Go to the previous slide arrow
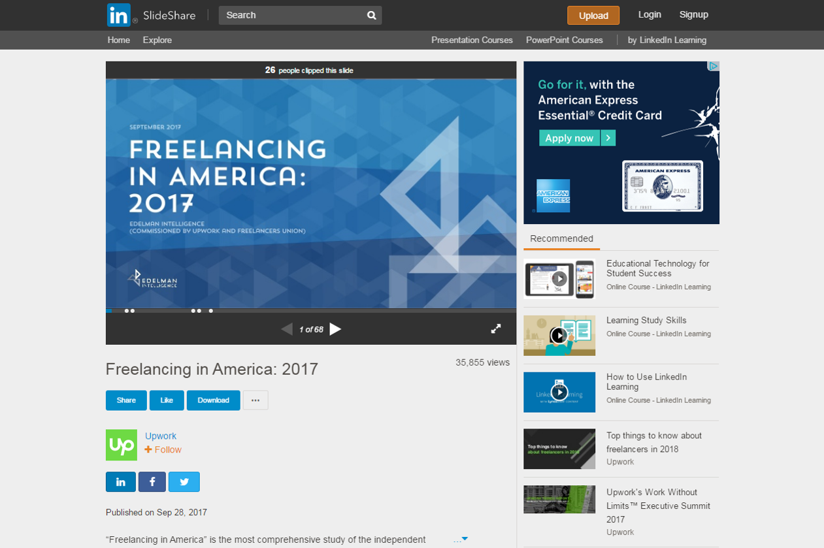The height and width of the screenshot is (548, 824). pos(287,329)
